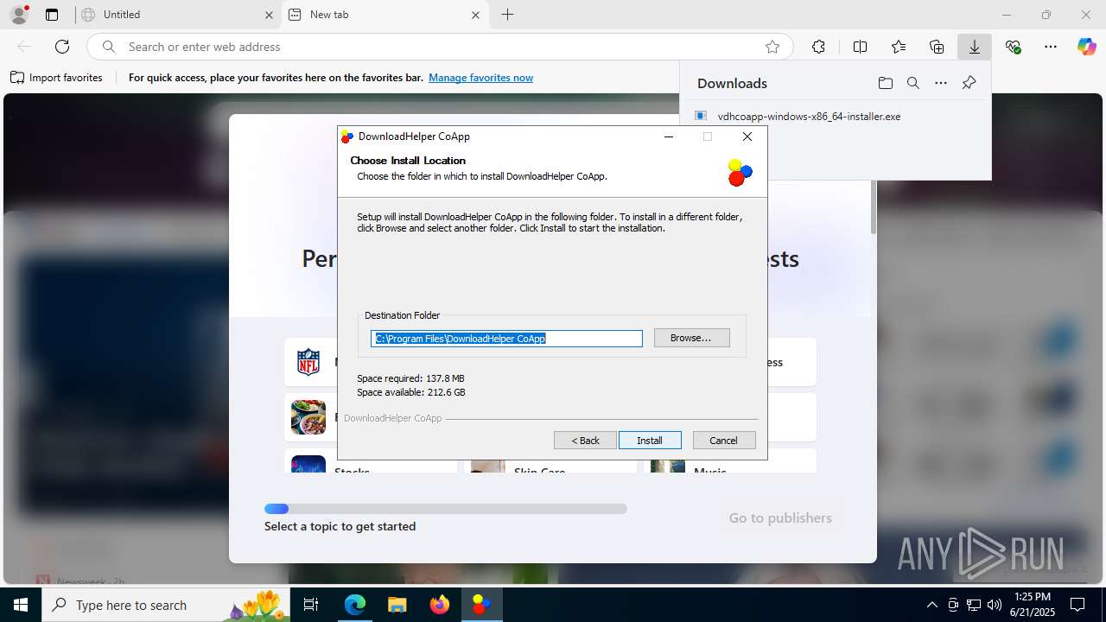This screenshot has height=622, width=1106.
Task: Click the topic selection progress bar
Action: click(x=445, y=509)
